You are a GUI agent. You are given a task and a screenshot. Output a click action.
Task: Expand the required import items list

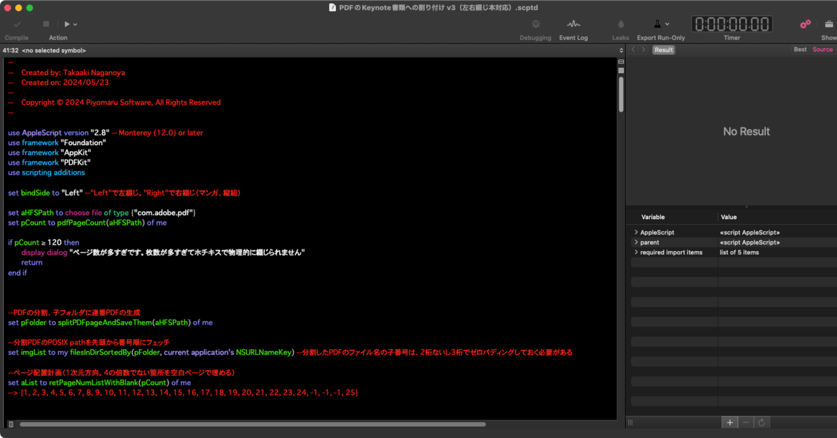pyautogui.click(x=635, y=252)
